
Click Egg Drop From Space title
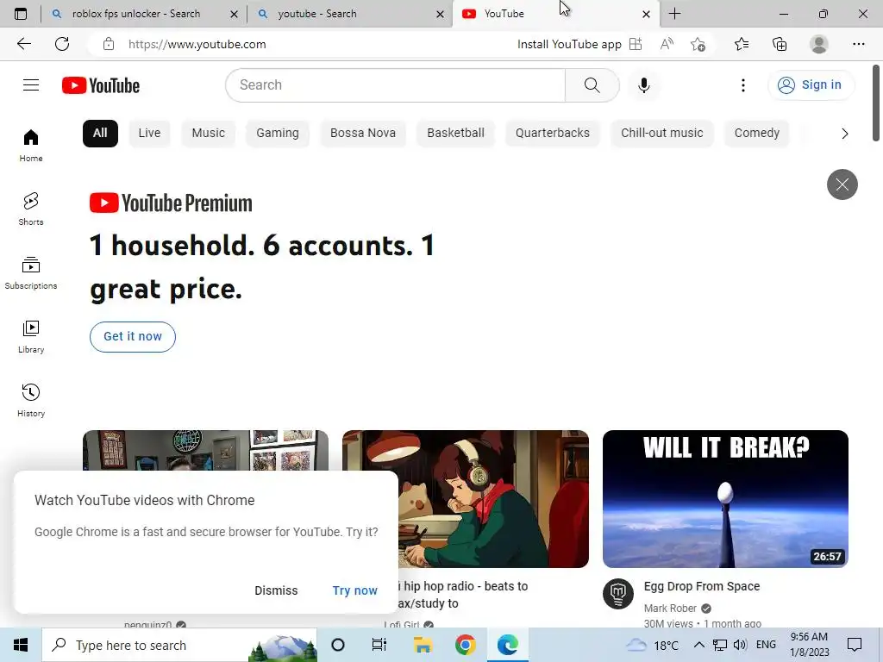coord(702,586)
